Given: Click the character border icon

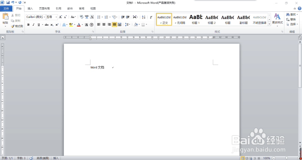Looking at the screenshot, I should point(92,17).
